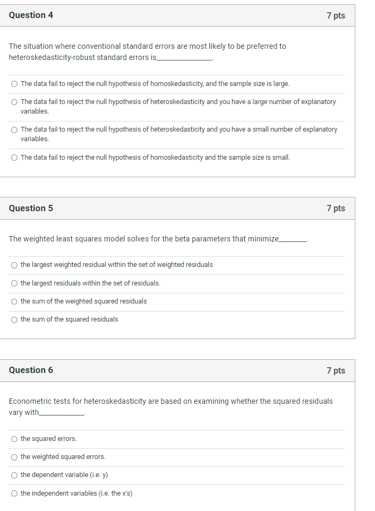
Task: Pick the sum of weighted squared residuals option
Action: (x=14, y=301)
